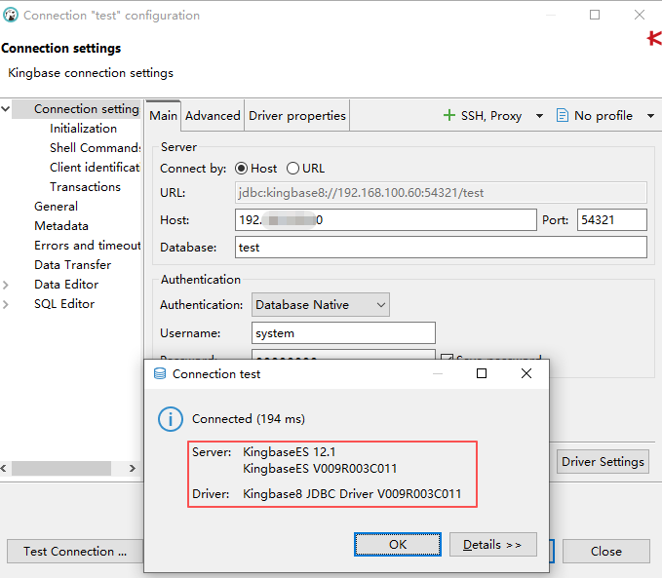
Task: Switch to the Main tab
Action: (x=164, y=116)
